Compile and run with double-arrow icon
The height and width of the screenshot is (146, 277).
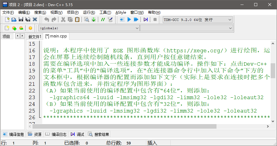pyautogui.click(x=136, y=19)
